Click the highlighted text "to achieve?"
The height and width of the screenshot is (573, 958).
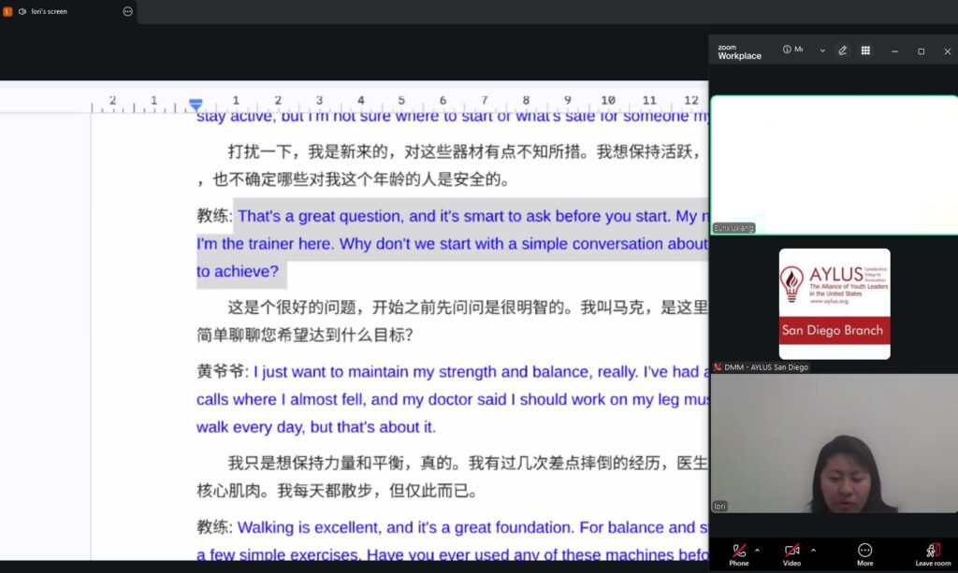[238, 272]
